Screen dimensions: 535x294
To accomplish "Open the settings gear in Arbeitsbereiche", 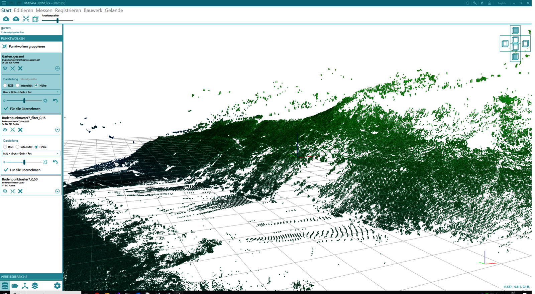I will click(57, 286).
